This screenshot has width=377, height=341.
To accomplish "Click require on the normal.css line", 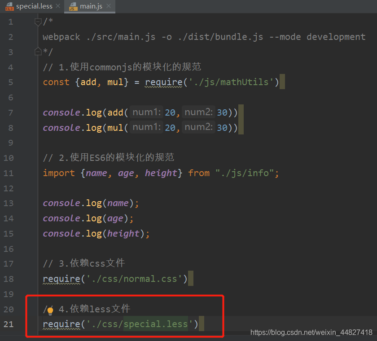I will tap(61, 279).
